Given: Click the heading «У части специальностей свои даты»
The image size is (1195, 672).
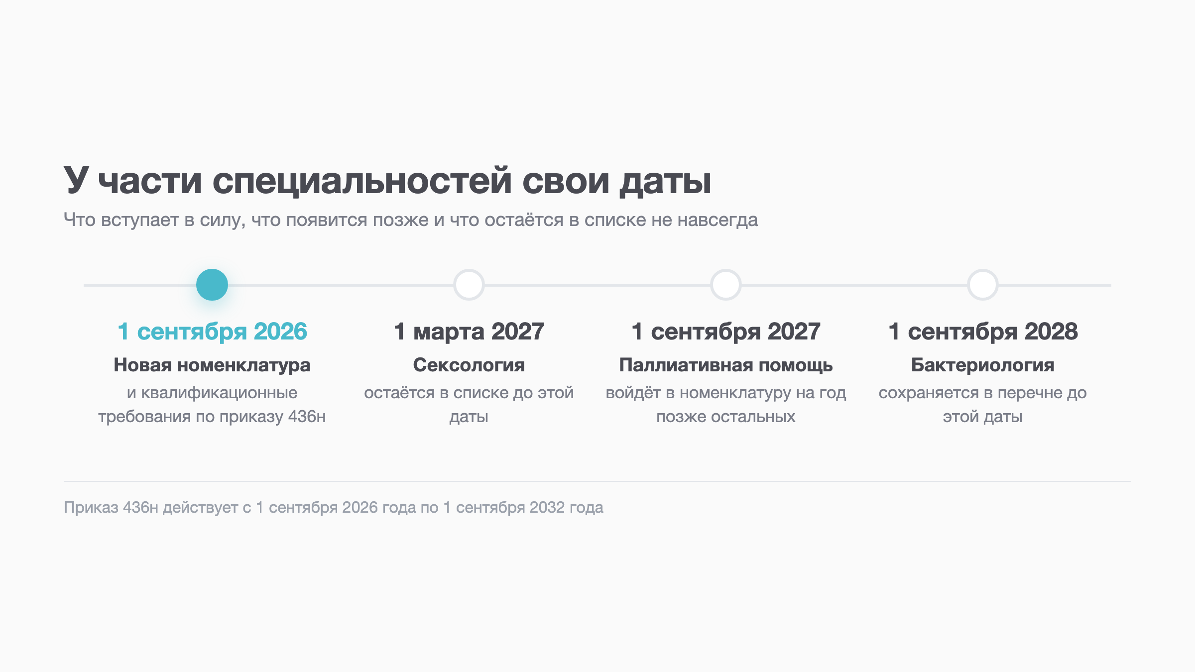Looking at the screenshot, I should tap(387, 181).
